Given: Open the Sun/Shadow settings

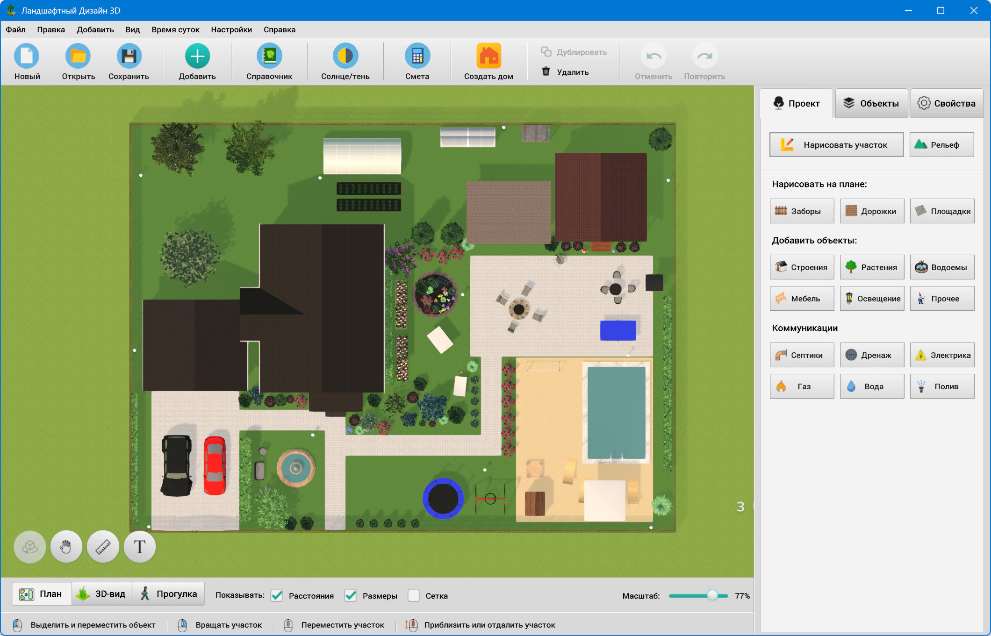Looking at the screenshot, I should tap(345, 57).
